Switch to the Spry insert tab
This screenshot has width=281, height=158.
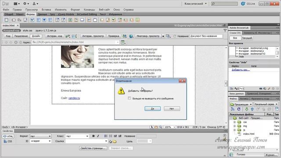coord(53,14)
